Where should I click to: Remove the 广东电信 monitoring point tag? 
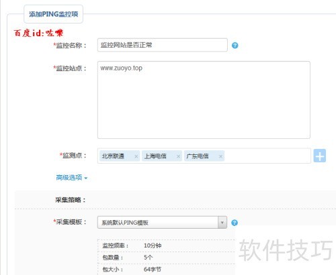pos(220,156)
